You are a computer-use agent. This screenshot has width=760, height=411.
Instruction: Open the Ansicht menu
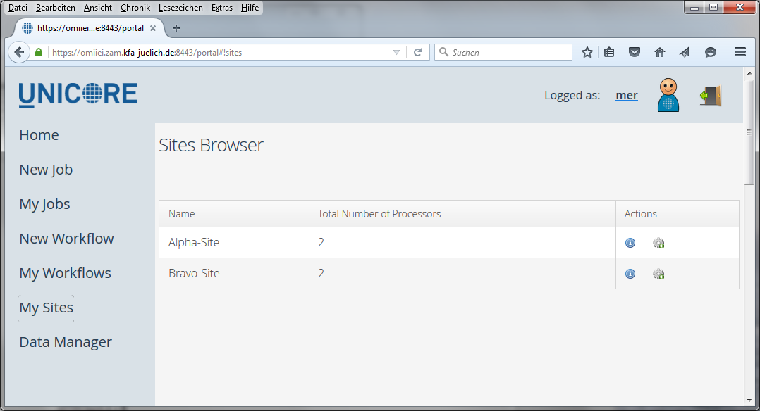coord(97,8)
